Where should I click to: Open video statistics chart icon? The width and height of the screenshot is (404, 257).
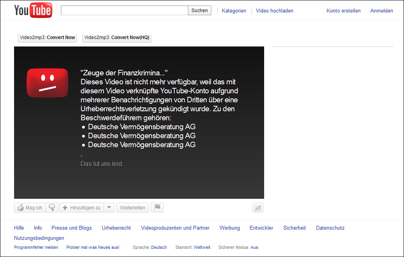point(258,208)
